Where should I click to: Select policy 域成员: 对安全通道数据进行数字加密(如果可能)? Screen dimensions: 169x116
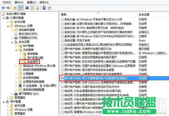(93, 91)
